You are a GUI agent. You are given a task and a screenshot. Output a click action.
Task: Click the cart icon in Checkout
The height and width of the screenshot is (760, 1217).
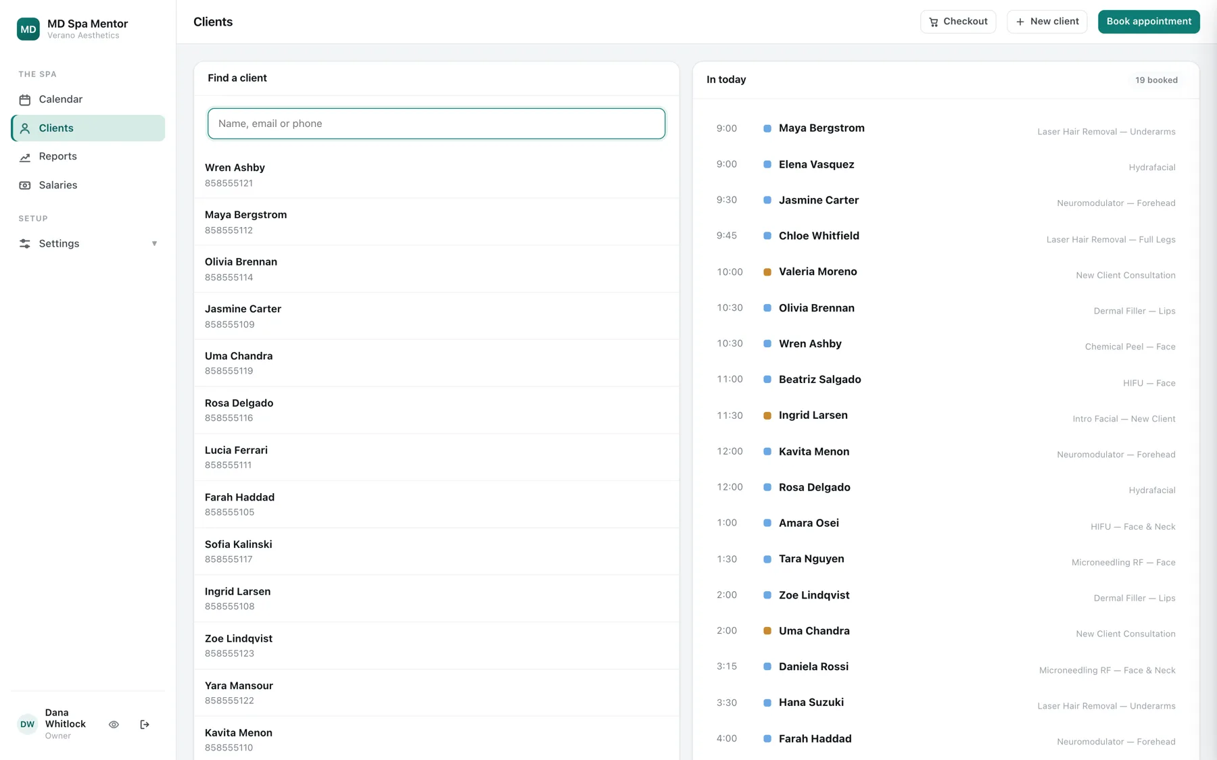pyautogui.click(x=934, y=22)
